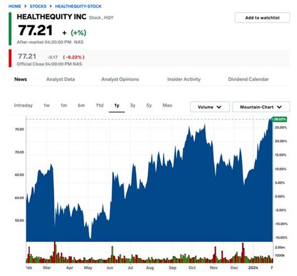Click the 2024 date axis label
The height and width of the screenshot is (276, 297).
[x=253, y=268]
